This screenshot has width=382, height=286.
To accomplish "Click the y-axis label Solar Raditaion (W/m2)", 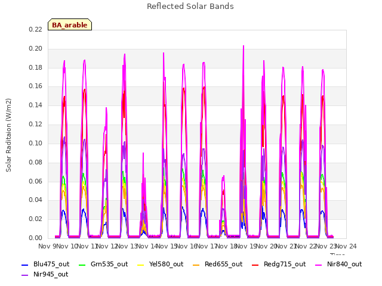I will [x=8, y=135].
